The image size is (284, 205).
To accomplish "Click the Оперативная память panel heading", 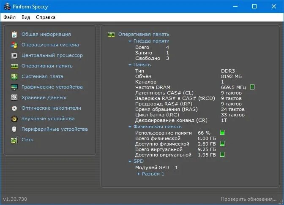I will click(144, 34).
